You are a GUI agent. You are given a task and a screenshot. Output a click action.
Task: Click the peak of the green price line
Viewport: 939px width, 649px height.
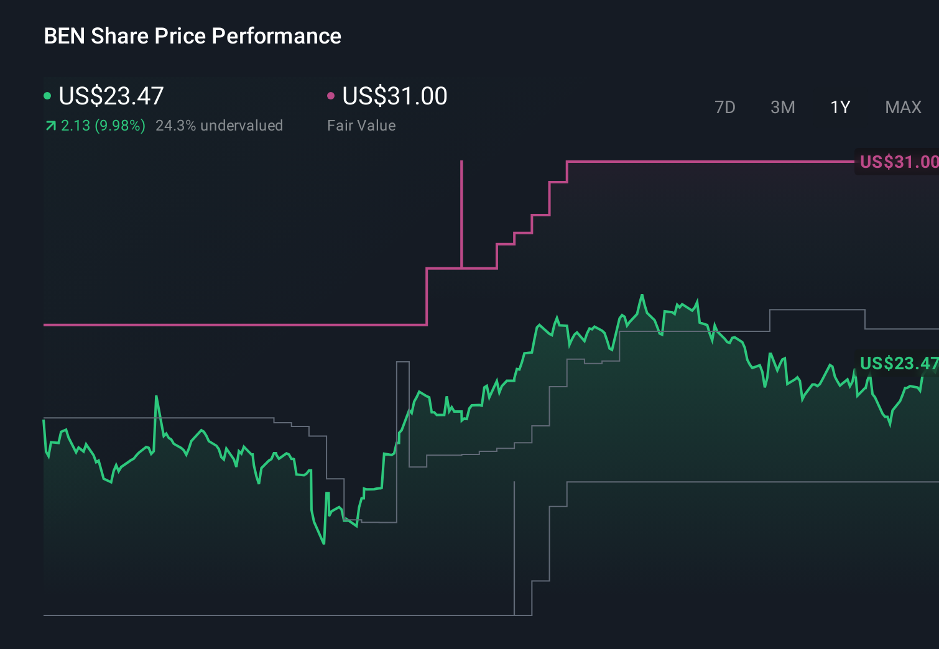(x=642, y=295)
